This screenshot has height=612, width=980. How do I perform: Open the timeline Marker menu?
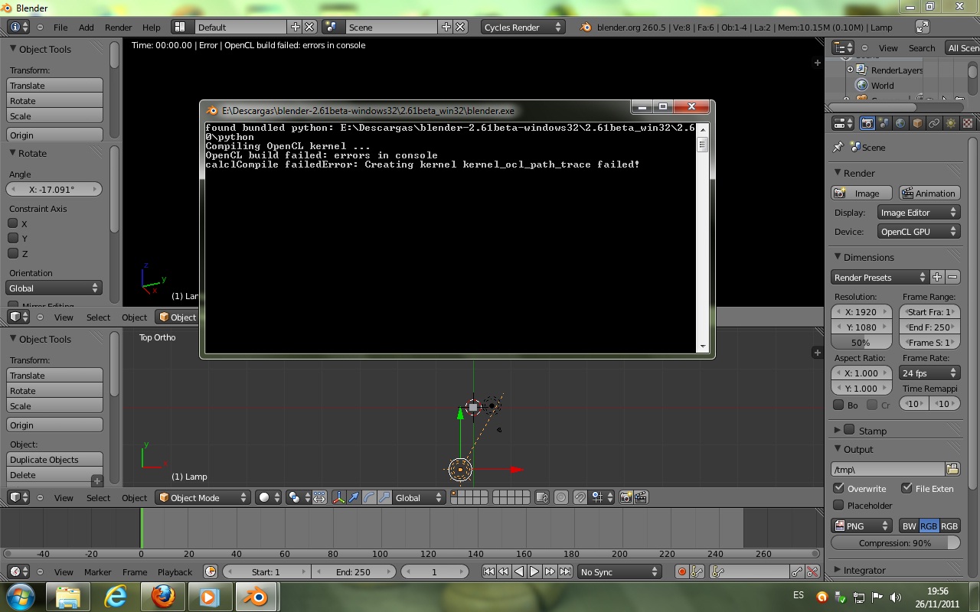[98, 571]
